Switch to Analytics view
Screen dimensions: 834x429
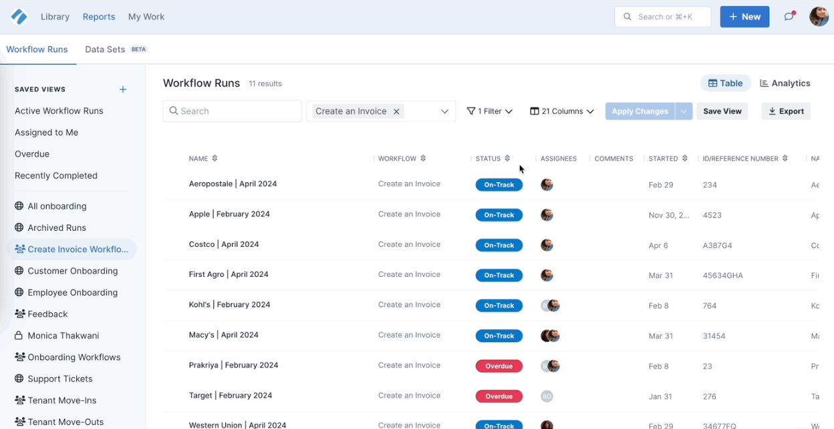click(x=785, y=83)
